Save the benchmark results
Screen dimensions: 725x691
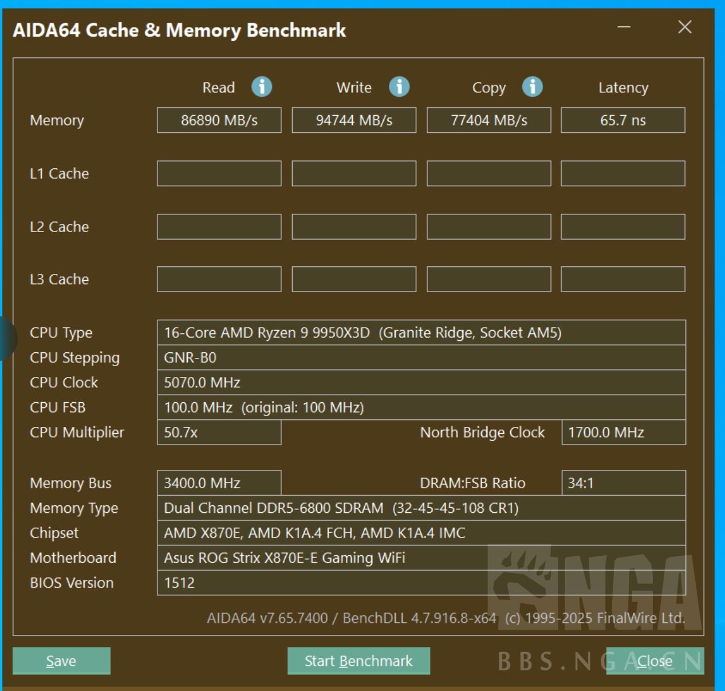tap(61, 661)
